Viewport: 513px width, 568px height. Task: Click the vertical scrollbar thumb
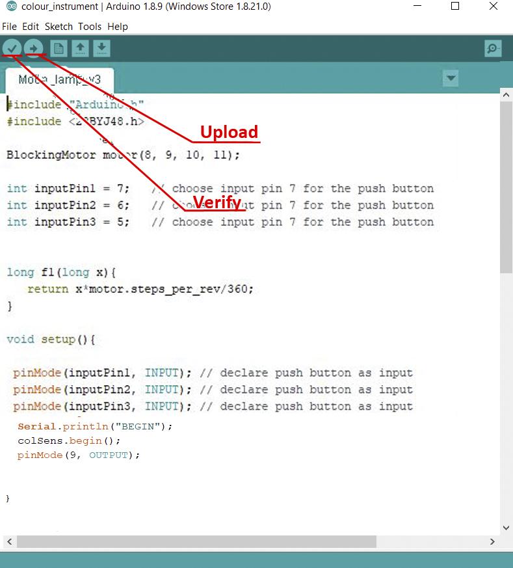pyautogui.click(x=506, y=187)
